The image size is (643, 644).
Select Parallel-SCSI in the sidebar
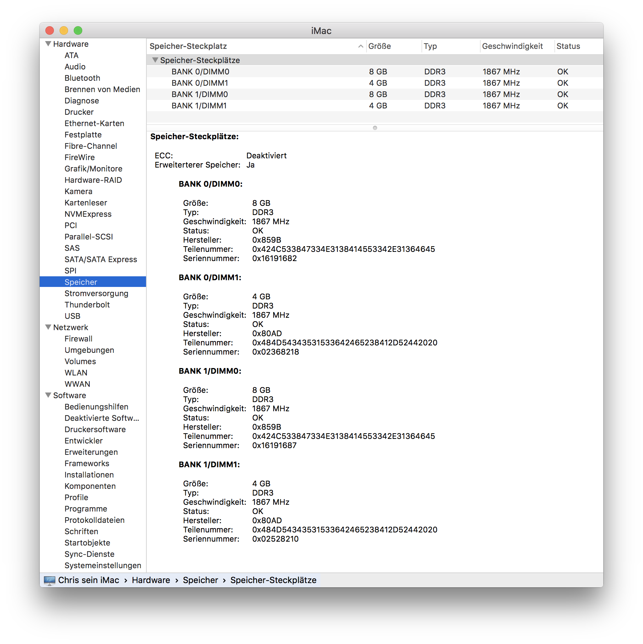89,237
